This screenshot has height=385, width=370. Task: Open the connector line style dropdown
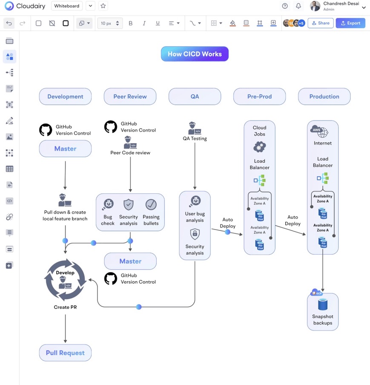click(x=195, y=23)
